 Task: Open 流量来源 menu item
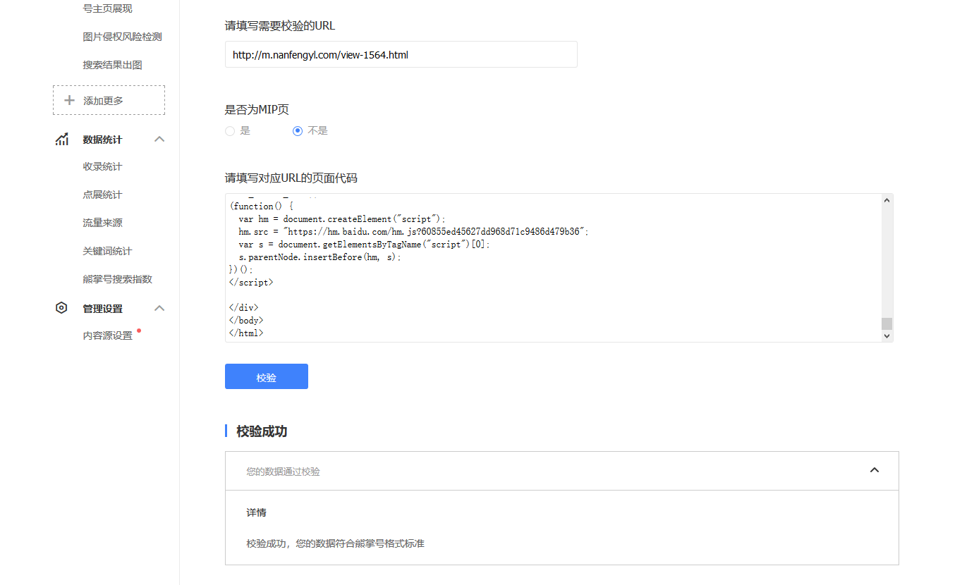pyautogui.click(x=102, y=223)
